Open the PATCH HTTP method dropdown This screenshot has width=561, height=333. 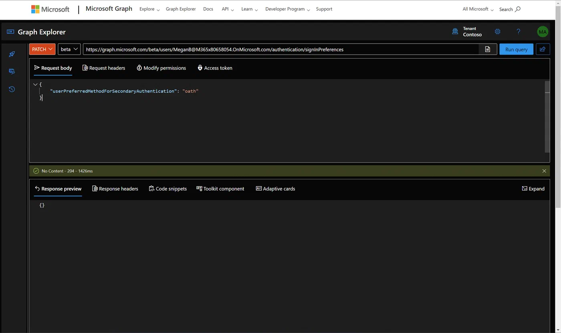pos(42,49)
